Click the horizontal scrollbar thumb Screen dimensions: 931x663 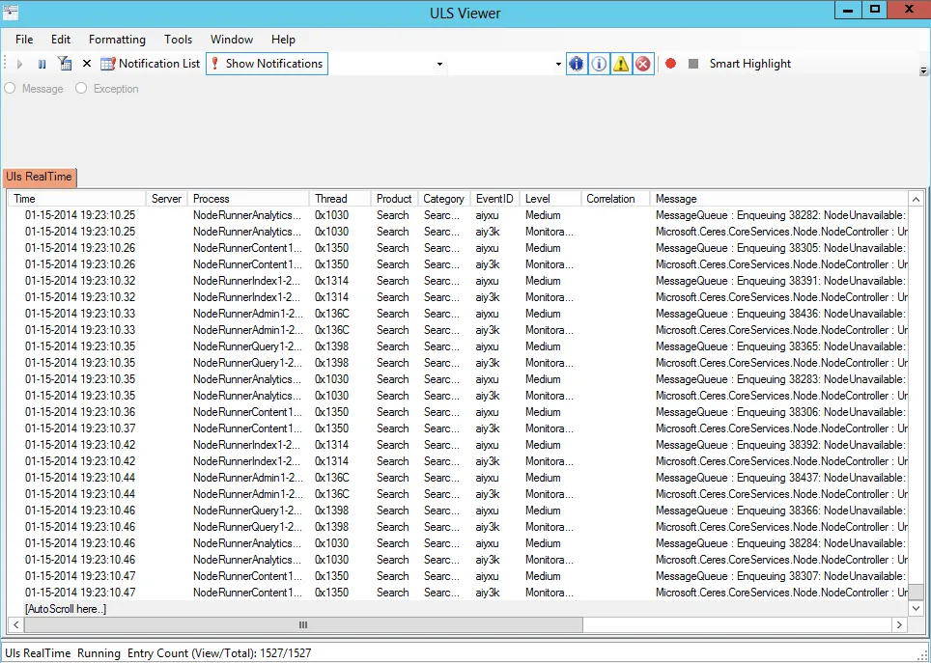tap(303, 624)
